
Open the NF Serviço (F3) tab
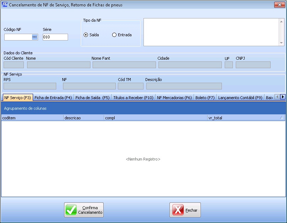click(x=17, y=97)
